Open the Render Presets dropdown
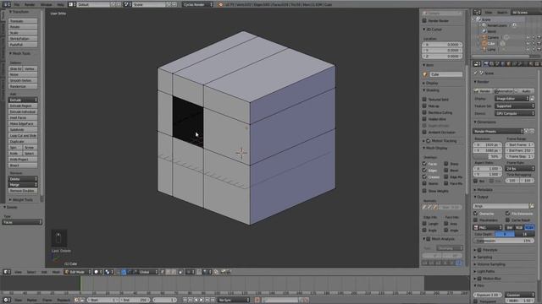The height and width of the screenshot is (304, 542). (498, 131)
